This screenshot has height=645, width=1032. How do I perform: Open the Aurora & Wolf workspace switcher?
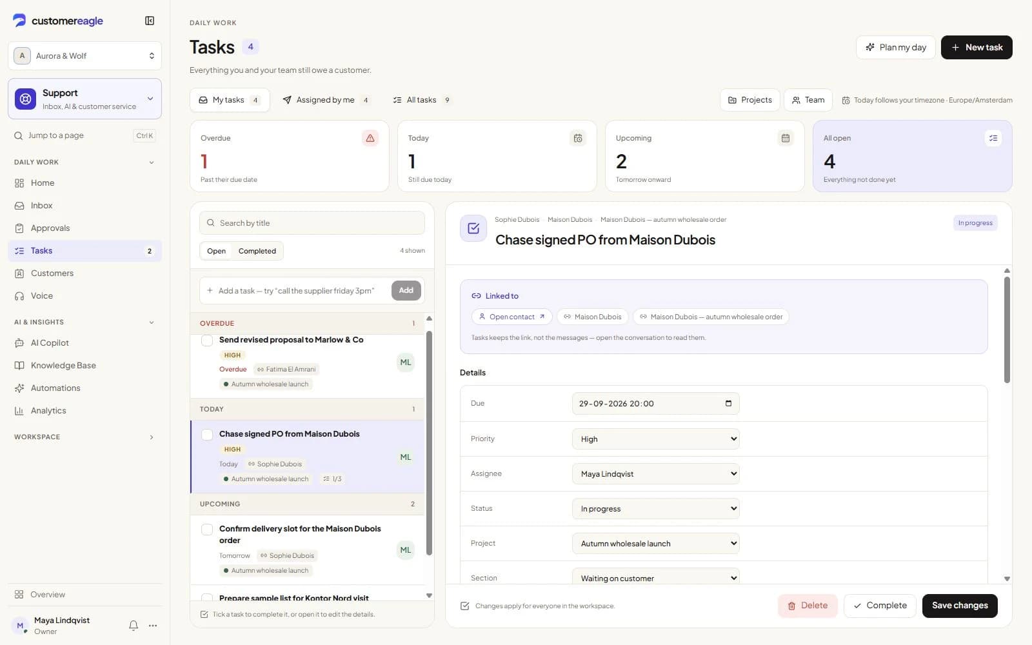pyautogui.click(x=84, y=56)
